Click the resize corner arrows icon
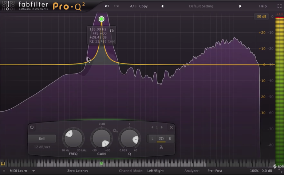The height and width of the screenshot is (175, 284). pos(280,171)
